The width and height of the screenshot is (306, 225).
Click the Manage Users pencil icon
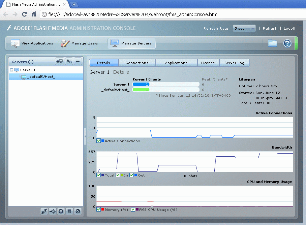pos(65,43)
